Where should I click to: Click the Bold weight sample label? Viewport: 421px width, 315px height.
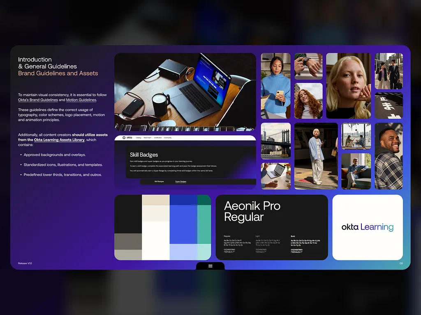[293, 236]
